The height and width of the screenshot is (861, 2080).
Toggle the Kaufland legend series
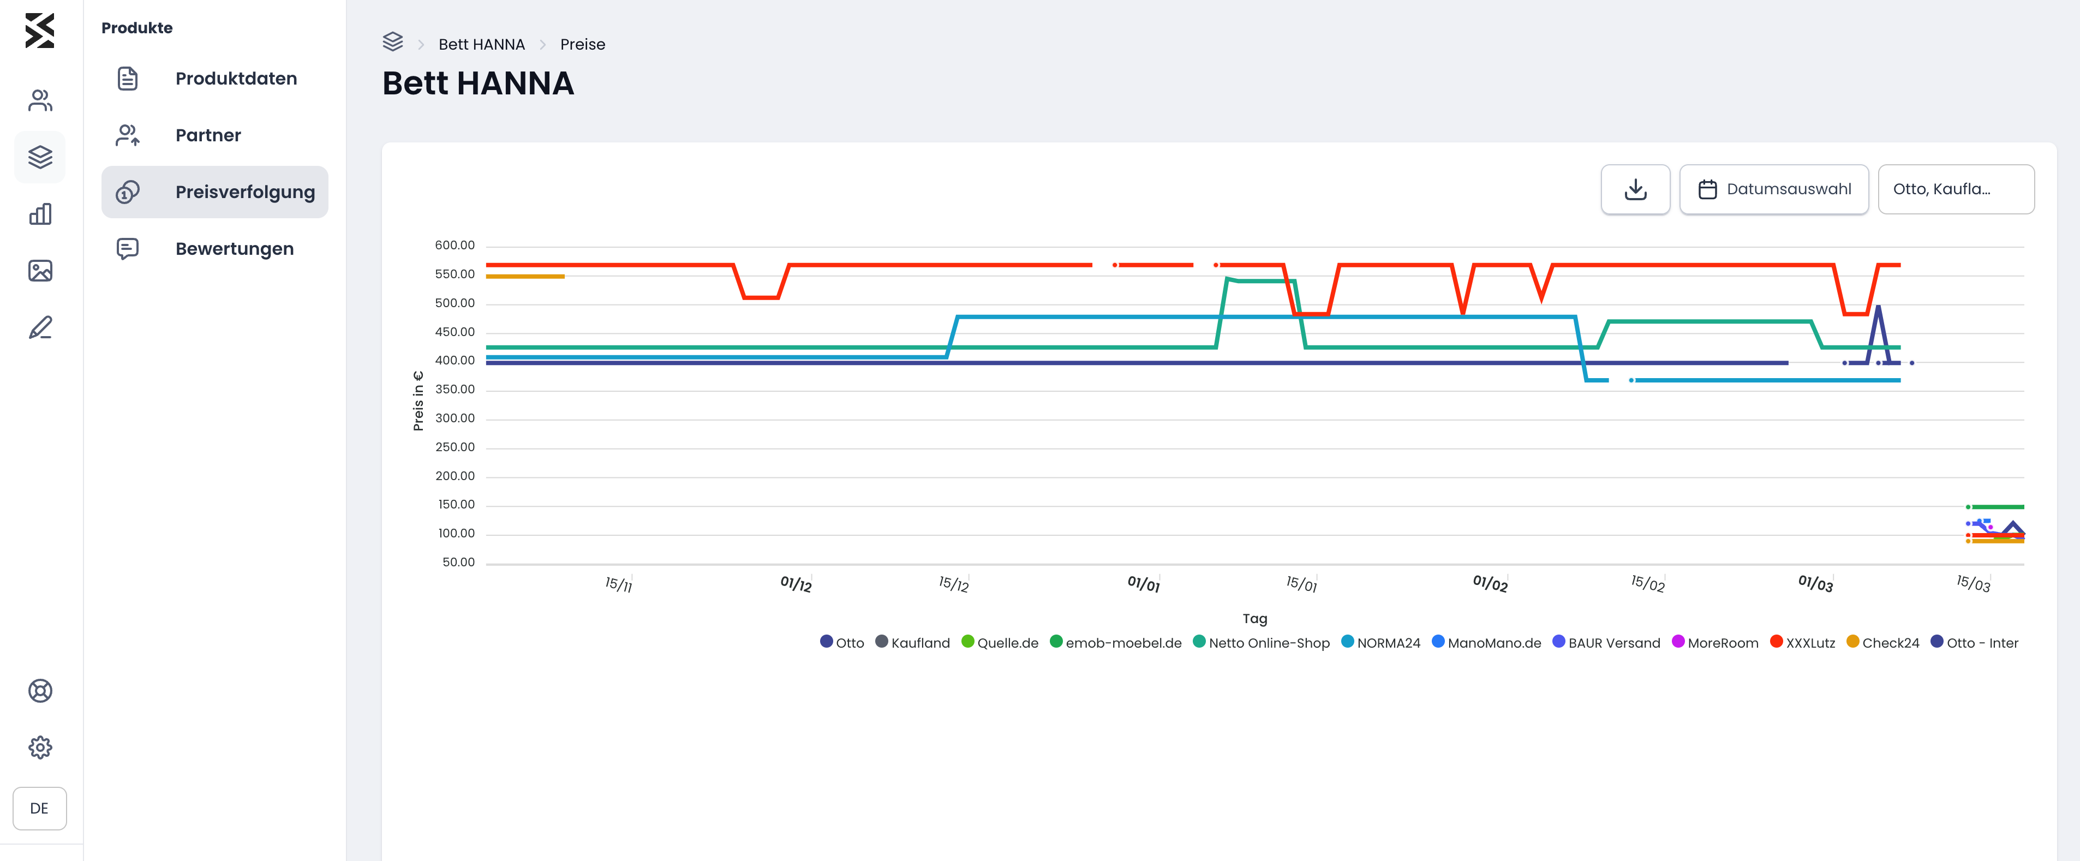point(912,642)
